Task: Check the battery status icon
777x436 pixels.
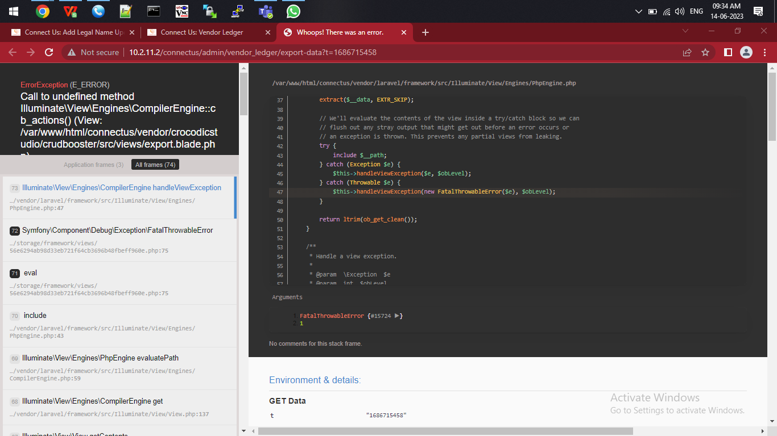Action: [x=652, y=11]
